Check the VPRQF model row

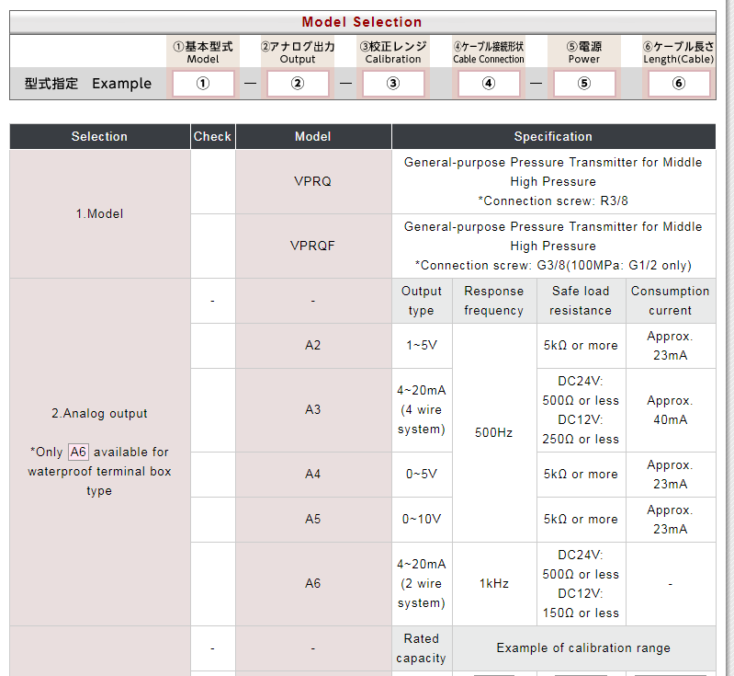click(x=212, y=246)
